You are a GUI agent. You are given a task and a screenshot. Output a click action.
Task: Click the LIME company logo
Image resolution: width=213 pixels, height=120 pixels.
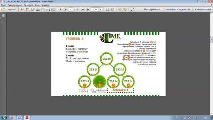point(111,38)
